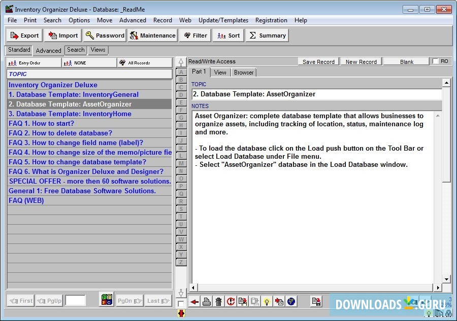Click the First navigation button

click(x=20, y=301)
